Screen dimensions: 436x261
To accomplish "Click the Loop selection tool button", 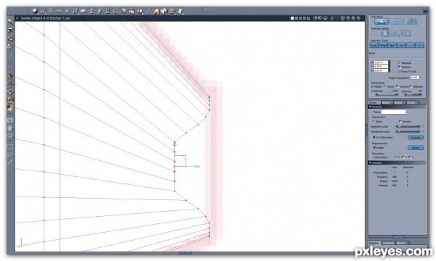I will 374,45.
